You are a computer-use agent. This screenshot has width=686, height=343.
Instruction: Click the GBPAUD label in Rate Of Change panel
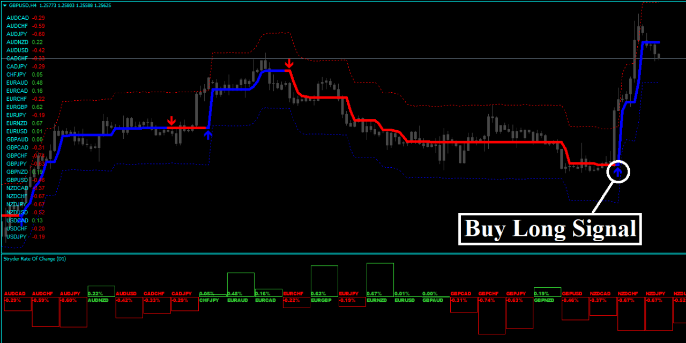433,300
